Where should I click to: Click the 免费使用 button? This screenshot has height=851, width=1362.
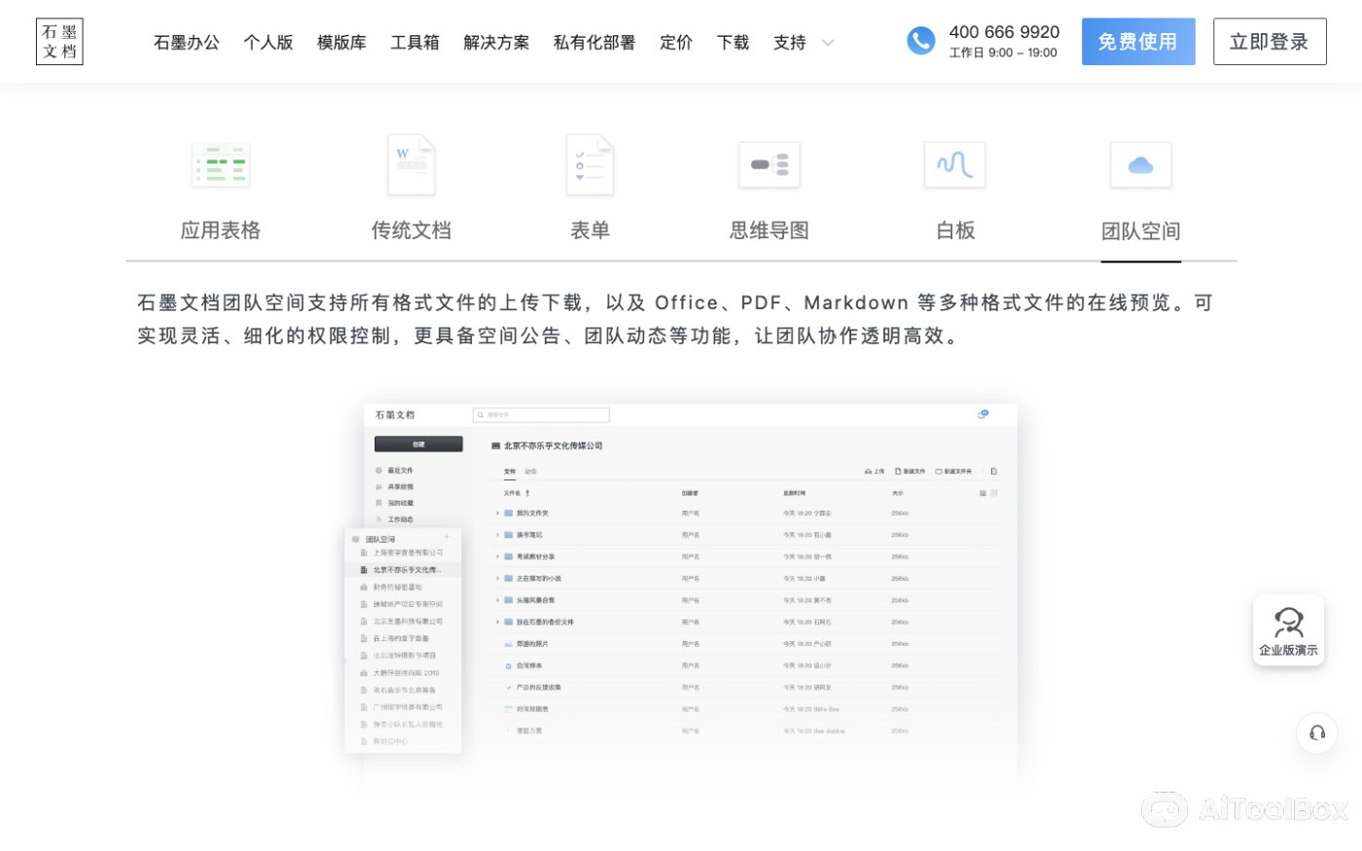pos(1137,41)
